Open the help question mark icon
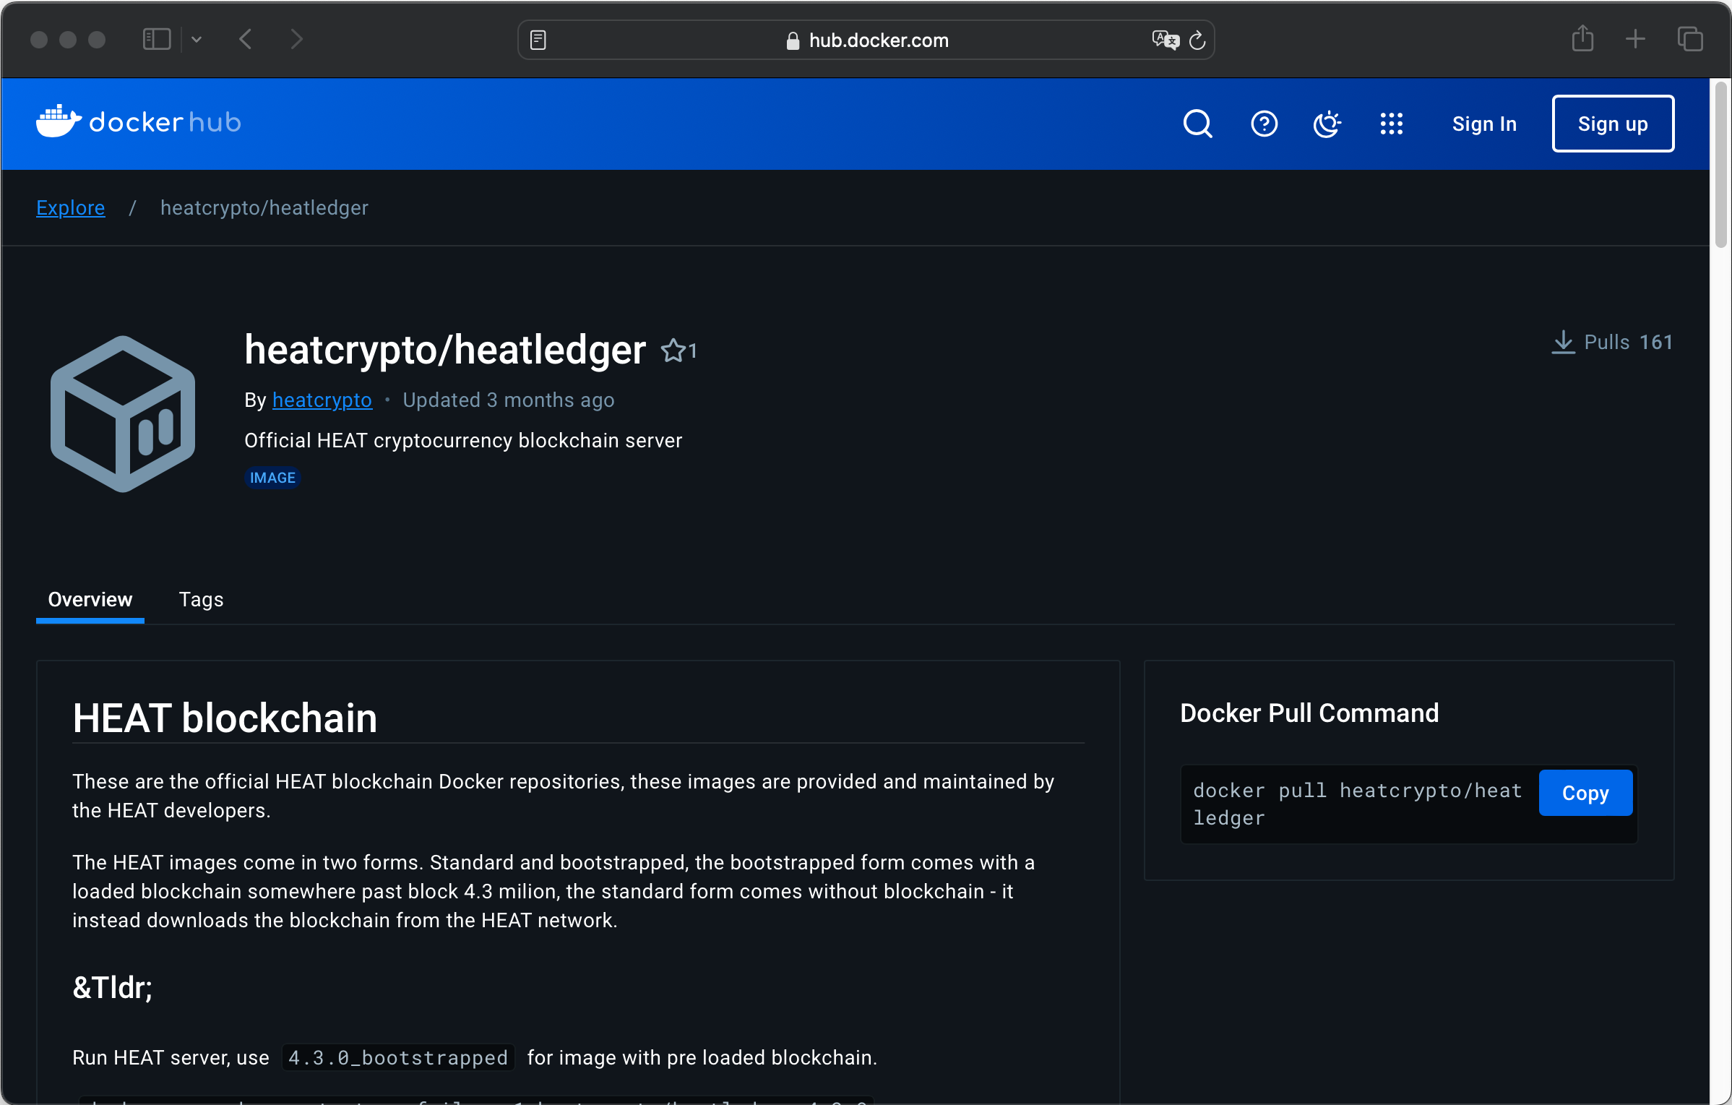This screenshot has width=1732, height=1105. [x=1264, y=124]
